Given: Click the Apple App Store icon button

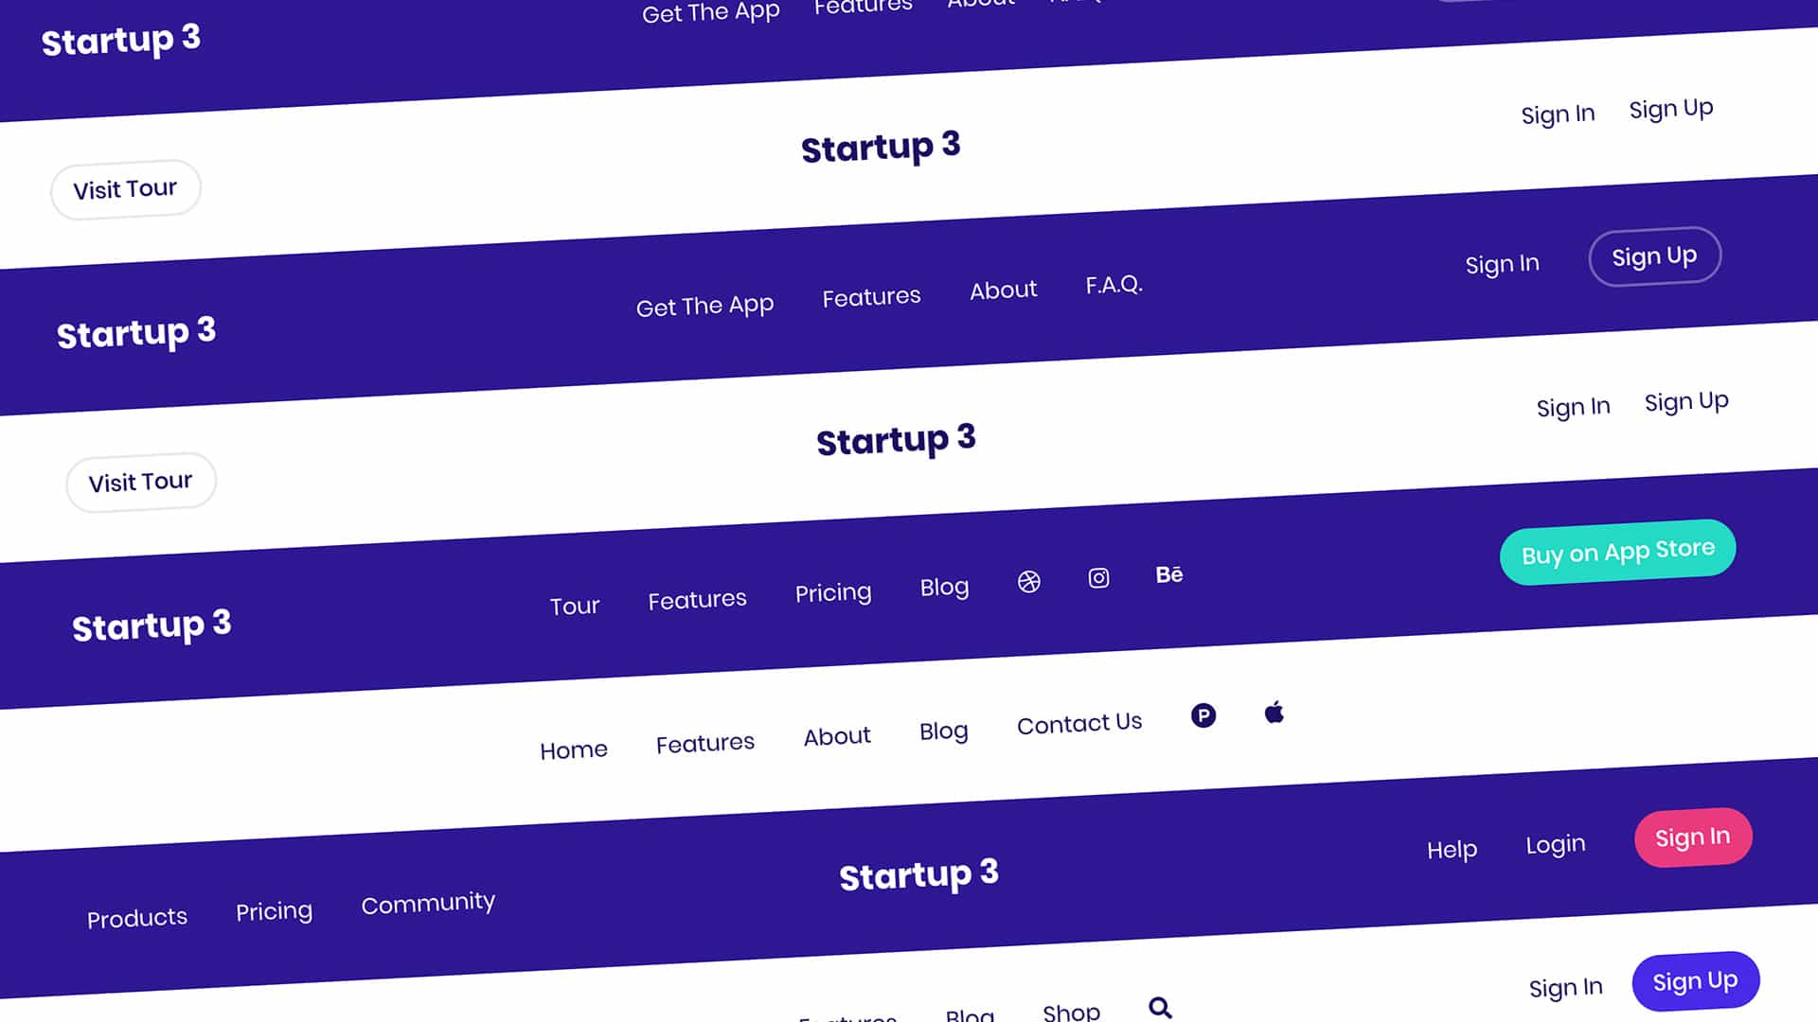Looking at the screenshot, I should click(x=1274, y=714).
